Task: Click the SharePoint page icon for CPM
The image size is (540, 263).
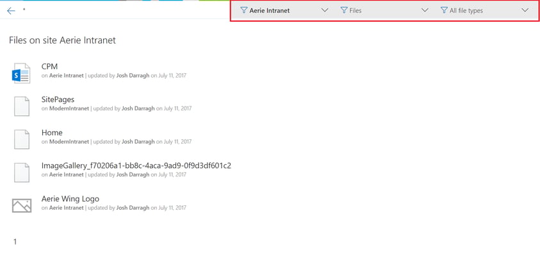Action: 21,73
